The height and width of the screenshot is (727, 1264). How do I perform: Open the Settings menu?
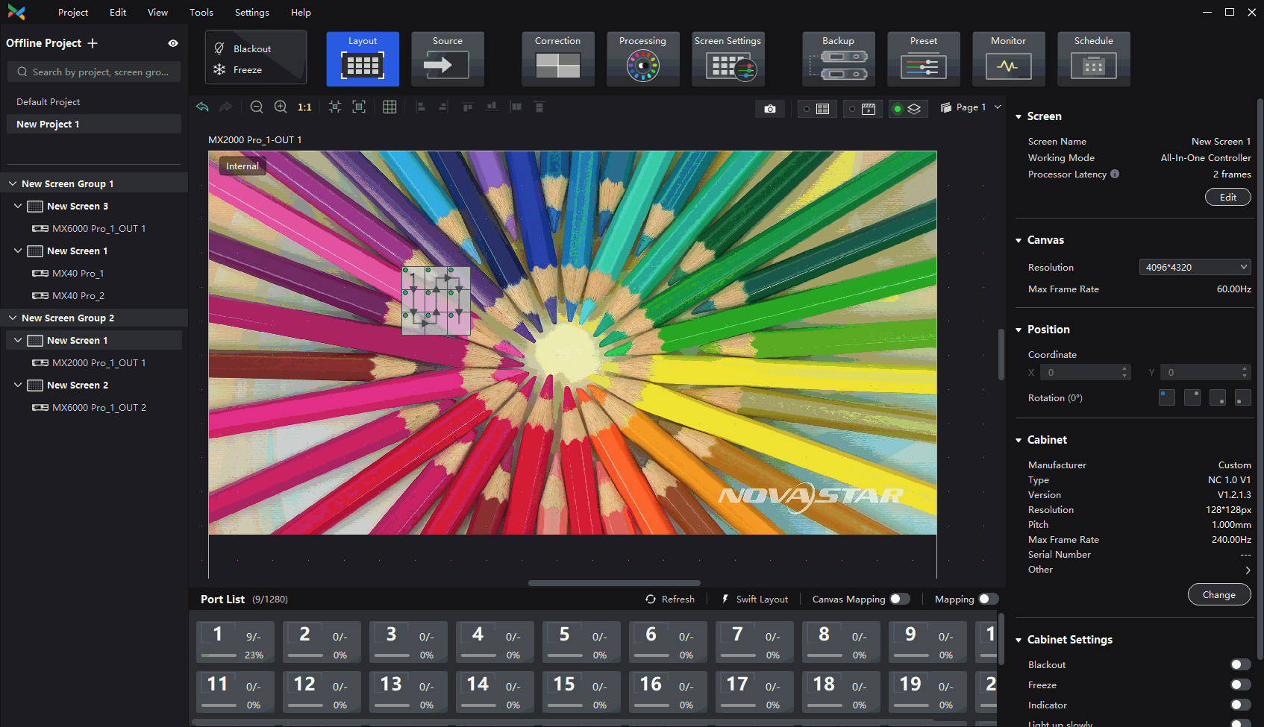(252, 12)
